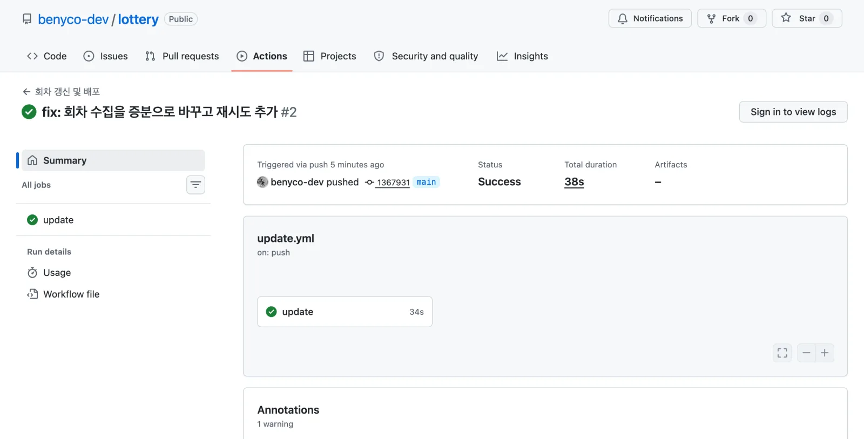864x439 pixels.
Task: Click the benyco-dev avatar image
Action: pyautogui.click(x=262, y=182)
